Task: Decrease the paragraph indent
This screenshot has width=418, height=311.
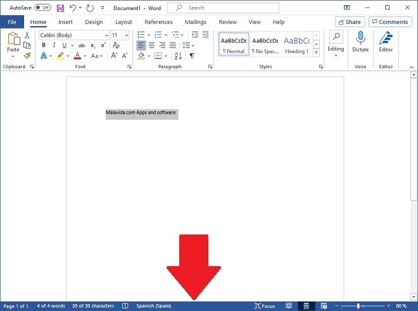Action: [x=195, y=35]
